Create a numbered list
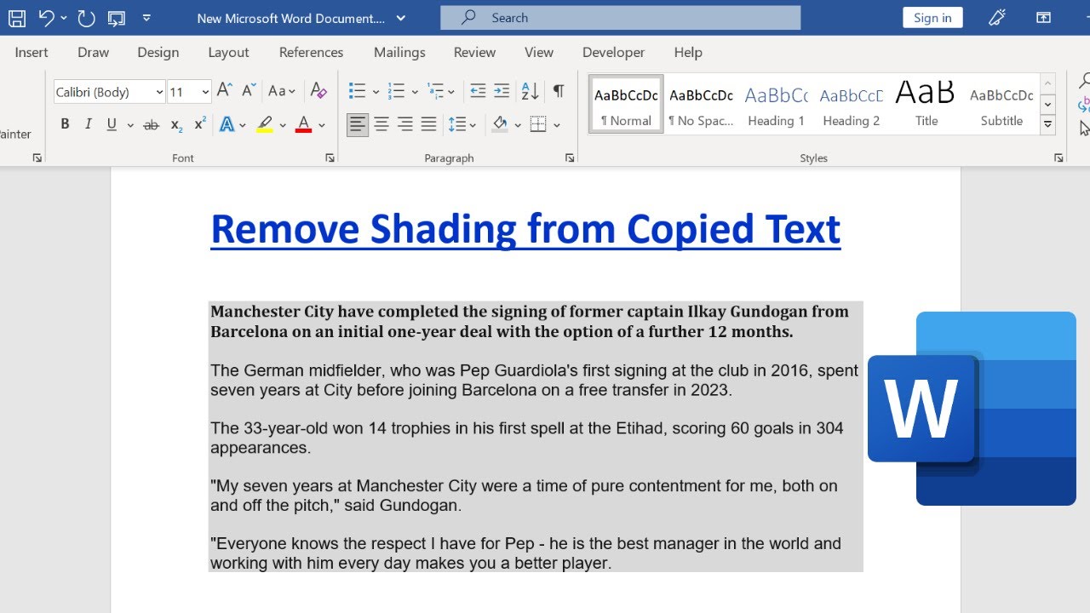The width and height of the screenshot is (1090, 613). 396,90
